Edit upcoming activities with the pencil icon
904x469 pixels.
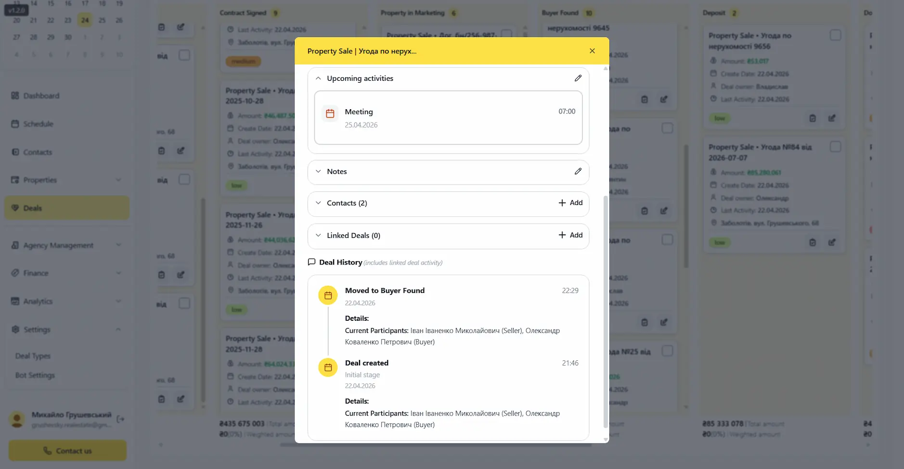tap(578, 78)
